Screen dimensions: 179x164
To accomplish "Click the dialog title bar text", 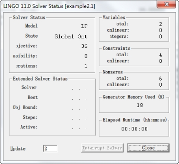I will coord(49,6).
